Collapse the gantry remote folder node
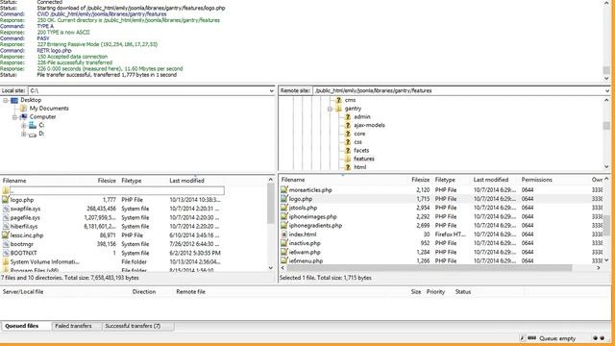The width and height of the screenshot is (615, 346). pyautogui.click(x=330, y=109)
